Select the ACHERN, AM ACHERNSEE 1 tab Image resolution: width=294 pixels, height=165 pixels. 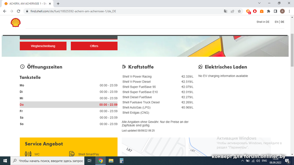[28, 4]
